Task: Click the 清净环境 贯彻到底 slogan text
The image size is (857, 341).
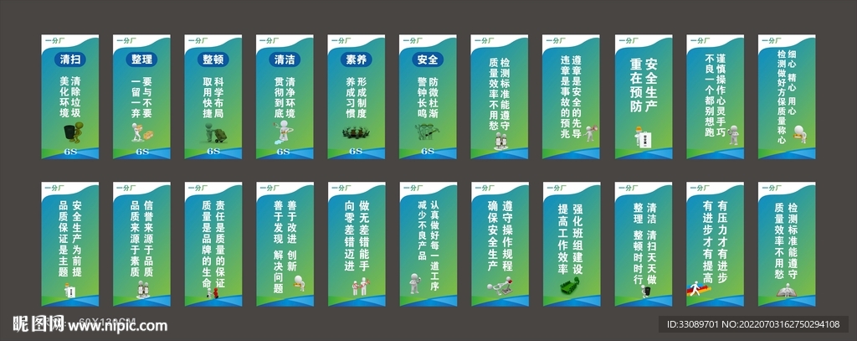Action: click(x=285, y=97)
